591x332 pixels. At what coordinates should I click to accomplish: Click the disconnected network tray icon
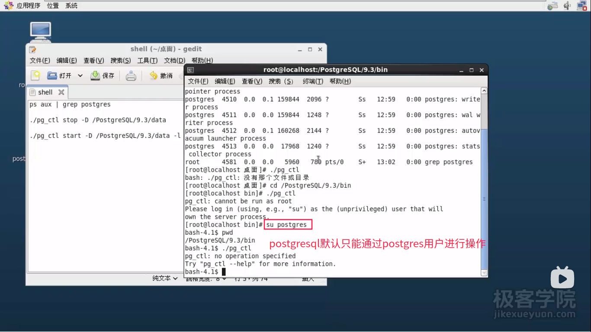click(582, 6)
